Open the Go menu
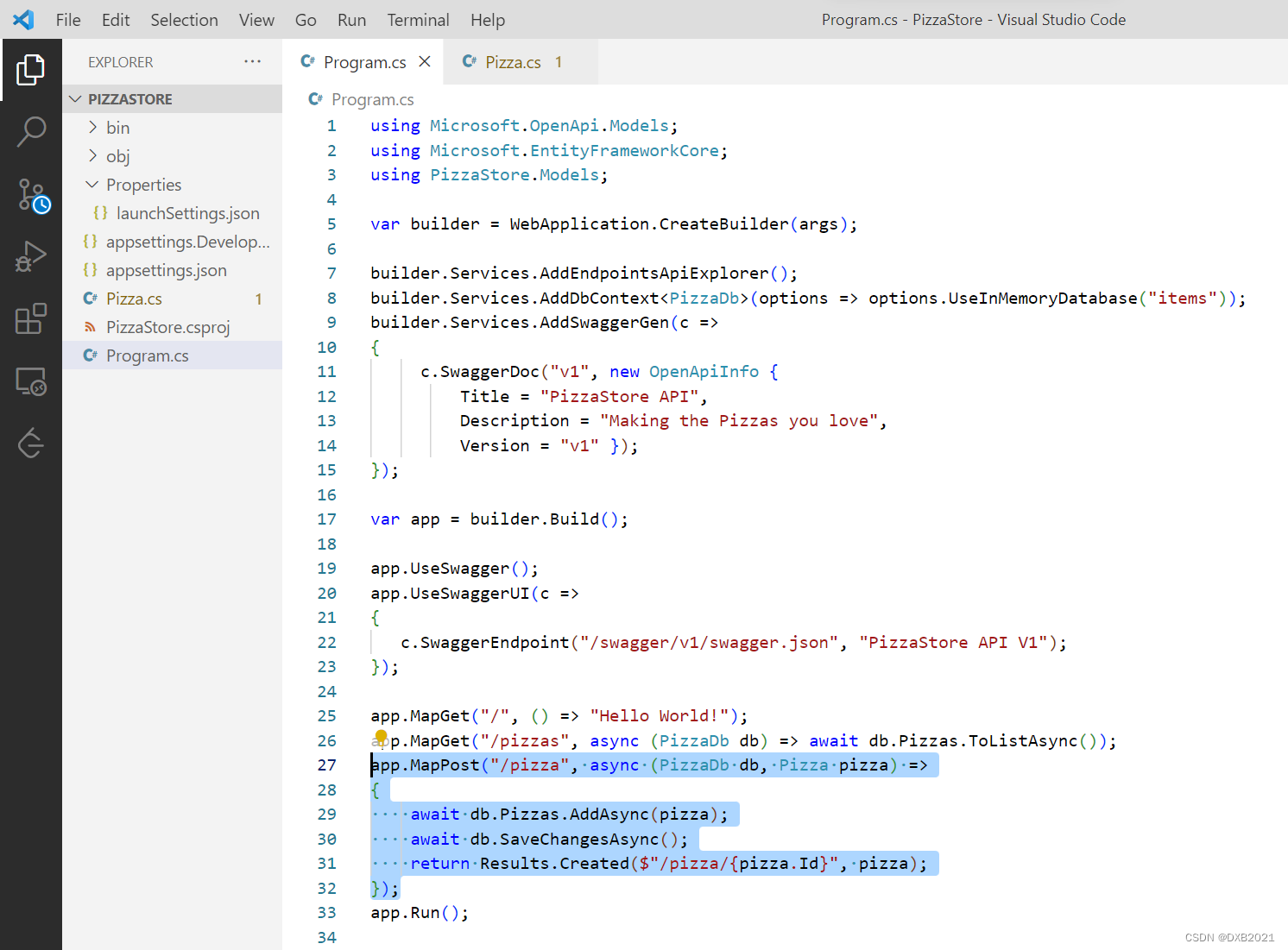The width and height of the screenshot is (1288, 950). (x=306, y=20)
